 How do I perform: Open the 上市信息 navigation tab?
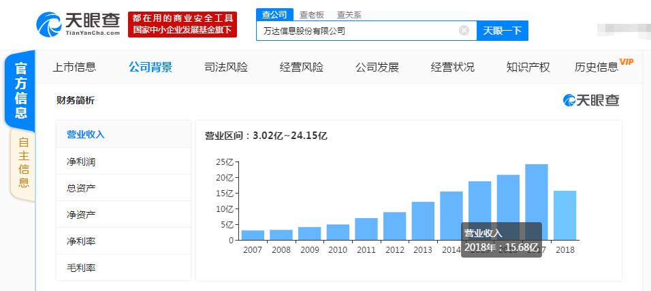(x=74, y=67)
